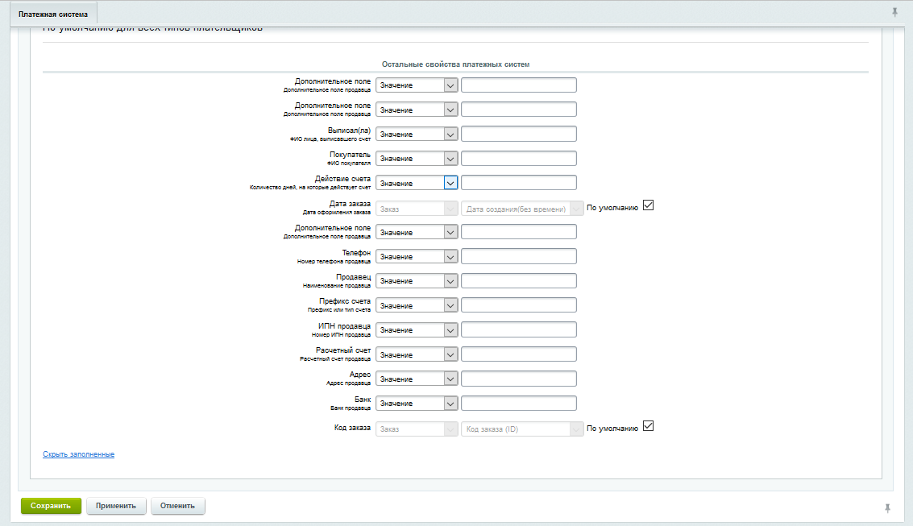The width and height of the screenshot is (913, 526).
Task: Click the Расчетный счет text field
Action: pyautogui.click(x=518, y=354)
